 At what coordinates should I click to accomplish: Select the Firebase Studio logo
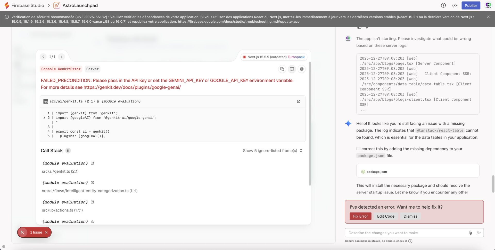7,5
